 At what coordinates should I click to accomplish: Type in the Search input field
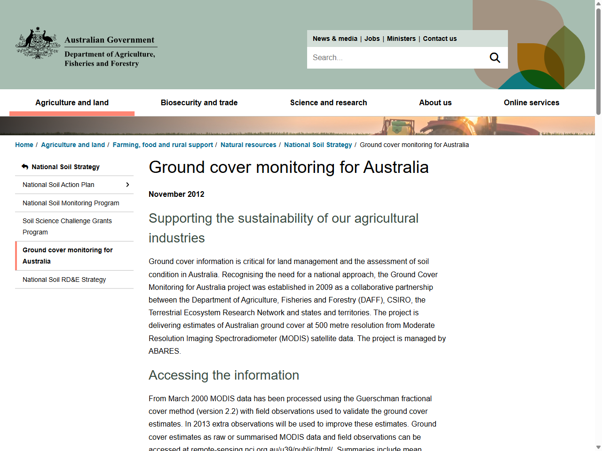point(395,58)
